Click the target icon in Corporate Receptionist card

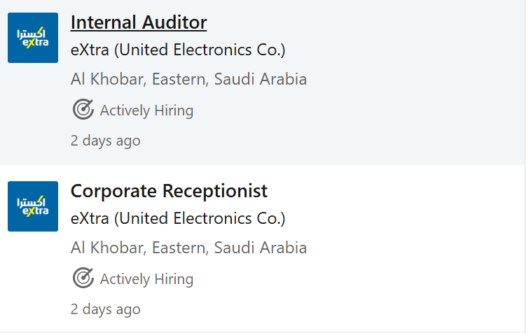(x=83, y=278)
